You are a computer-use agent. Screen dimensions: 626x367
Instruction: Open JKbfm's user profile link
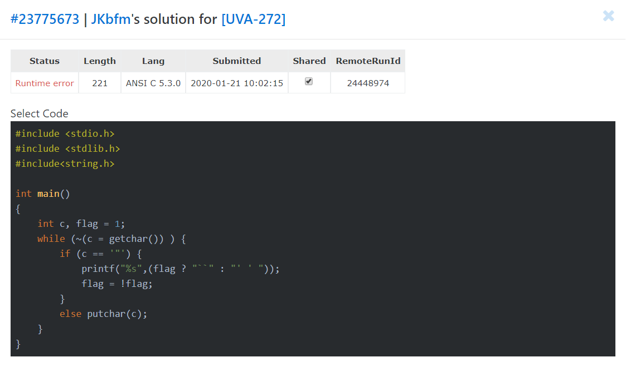110,19
